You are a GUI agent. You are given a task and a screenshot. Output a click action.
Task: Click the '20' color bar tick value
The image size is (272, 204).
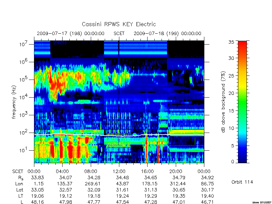(x=231, y=93)
